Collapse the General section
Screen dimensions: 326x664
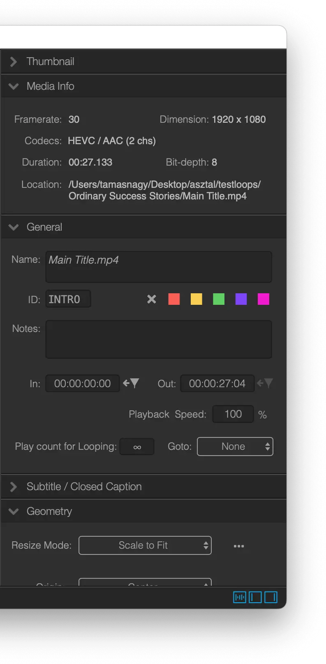pos(14,227)
